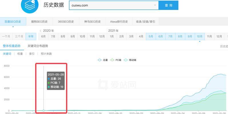The width and height of the screenshot is (228, 114).
Task: Show the 关键词 metric chart
Action: click(x=7, y=54)
